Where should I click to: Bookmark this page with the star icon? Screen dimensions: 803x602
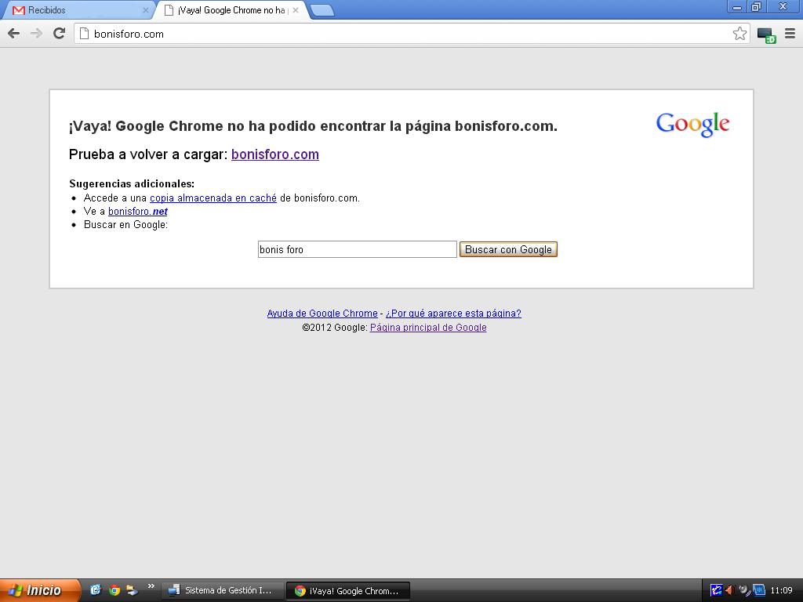pyautogui.click(x=739, y=34)
